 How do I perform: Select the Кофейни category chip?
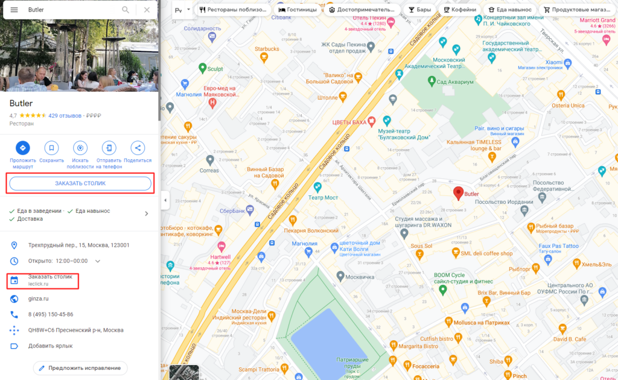460,10
